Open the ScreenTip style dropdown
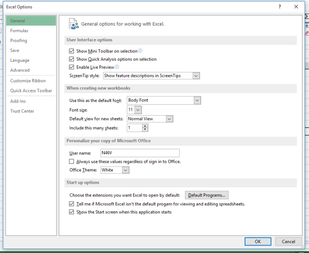The height and width of the screenshot is (253, 309). click(196, 76)
